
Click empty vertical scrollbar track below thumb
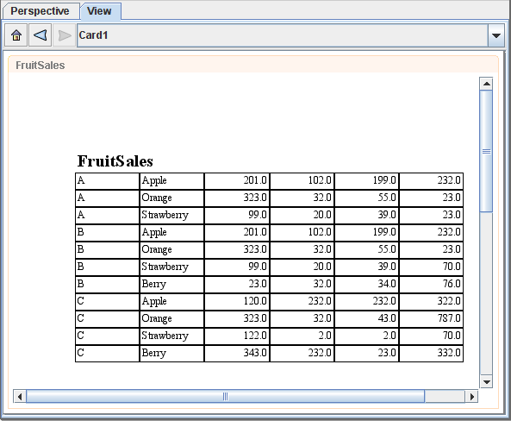click(486, 293)
